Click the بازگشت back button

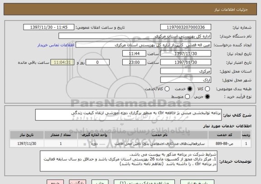(77, 182)
